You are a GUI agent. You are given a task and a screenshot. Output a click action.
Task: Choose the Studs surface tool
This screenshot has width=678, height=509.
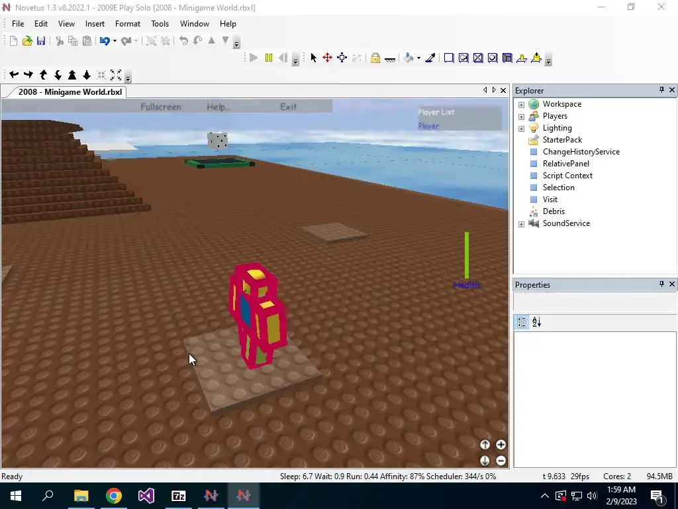coord(493,58)
